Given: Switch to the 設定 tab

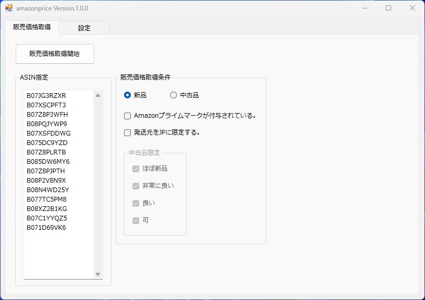Looking at the screenshot, I should tap(84, 28).
